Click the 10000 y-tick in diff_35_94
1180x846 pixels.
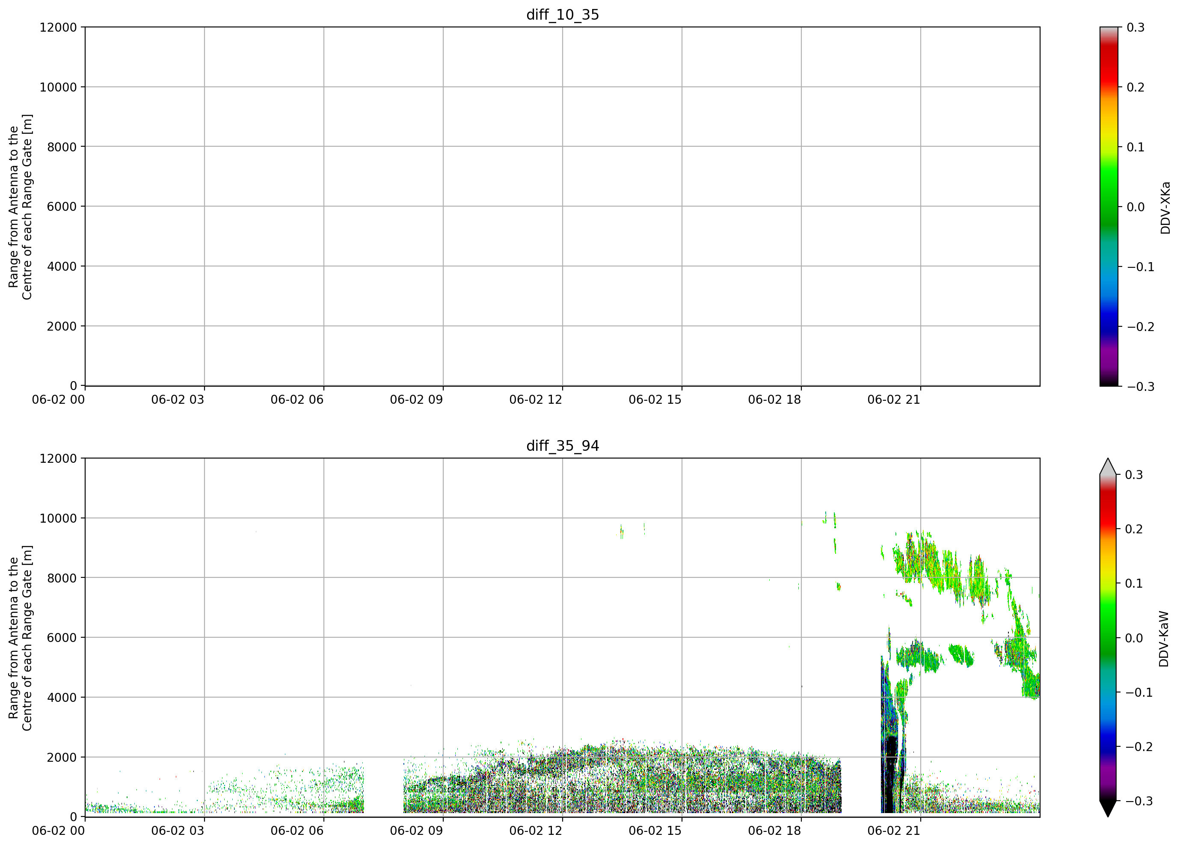click(58, 518)
